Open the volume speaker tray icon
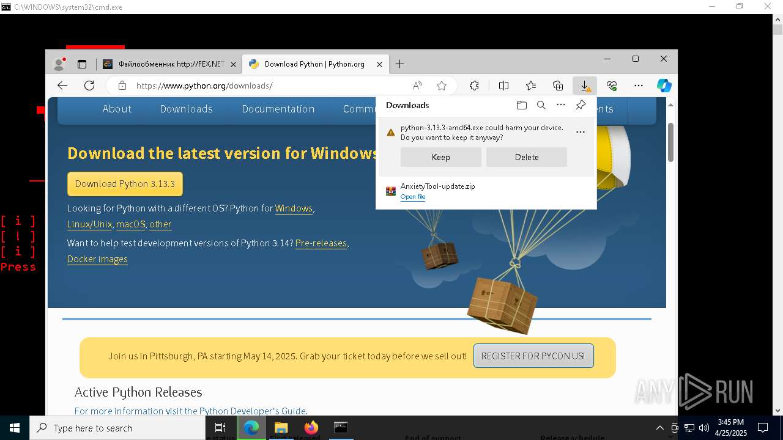The image size is (783, 440). pyautogui.click(x=704, y=428)
